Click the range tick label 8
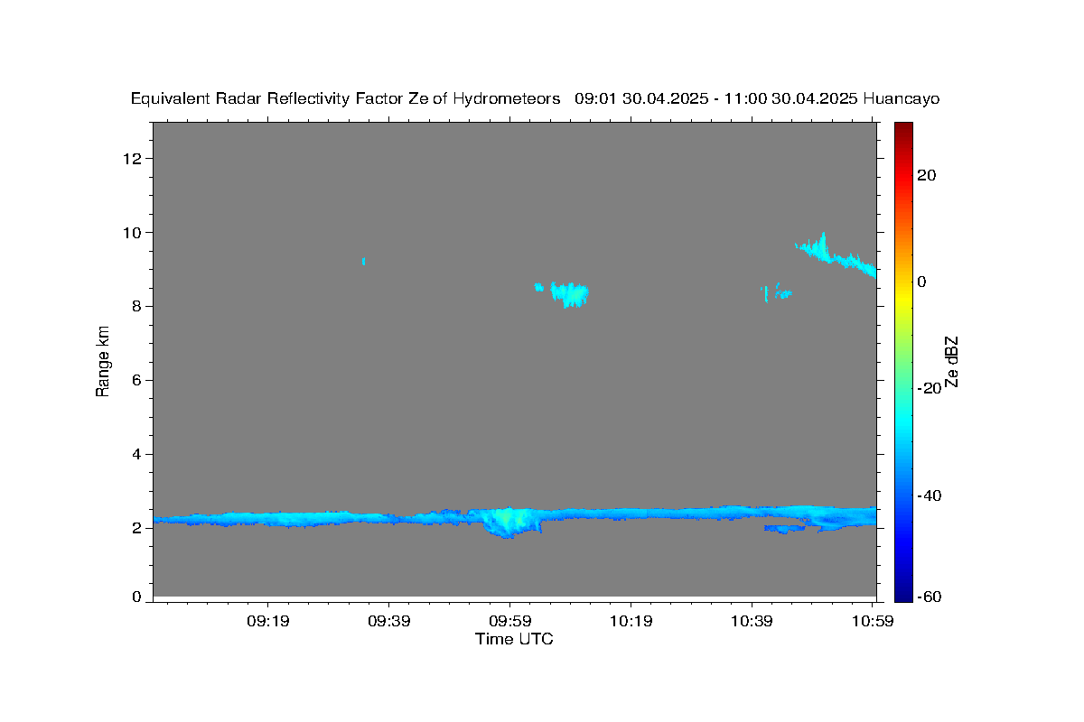1084x722 pixels. tap(137, 306)
